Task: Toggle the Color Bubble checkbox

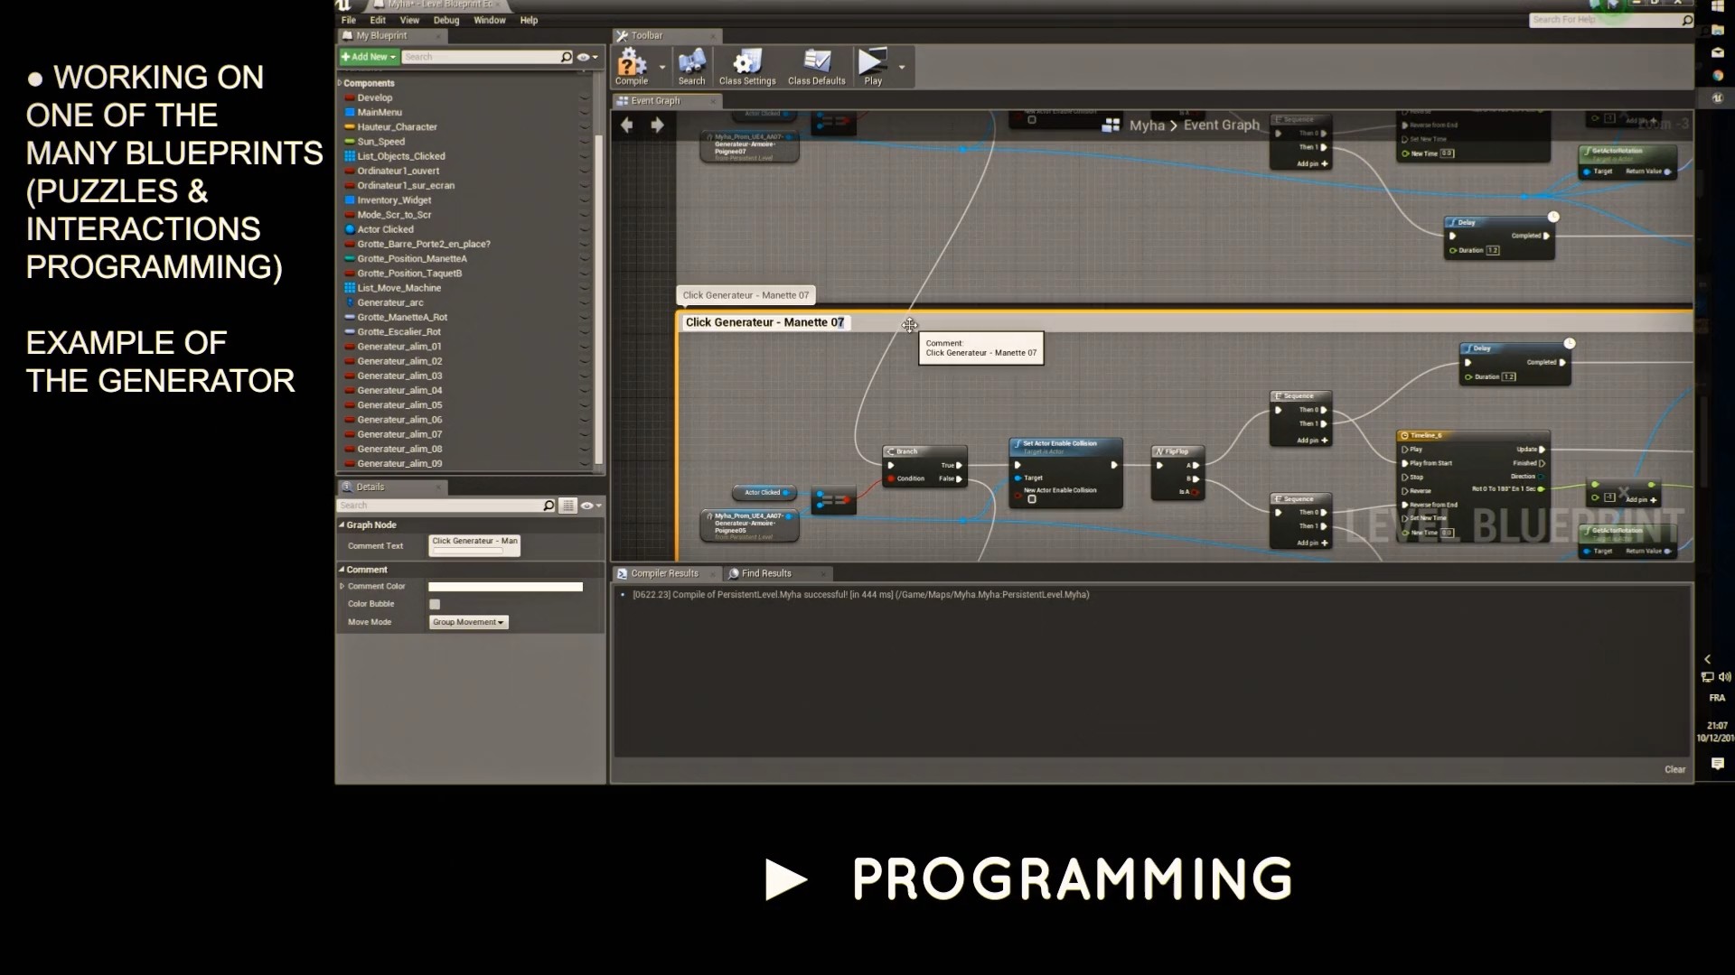Action: click(x=435, y=604)
